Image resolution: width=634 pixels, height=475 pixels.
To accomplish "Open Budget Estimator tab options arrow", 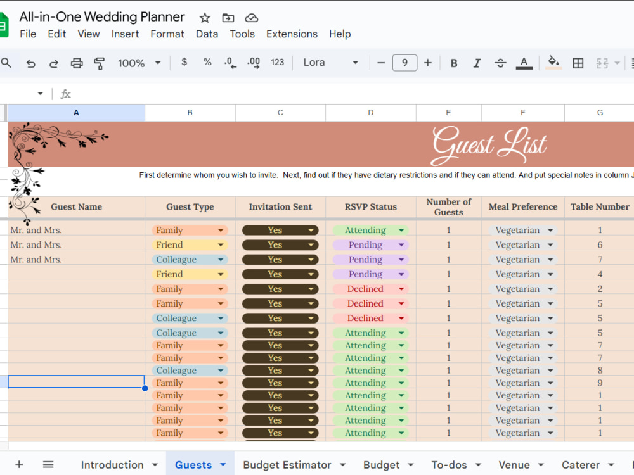I will point(342,464).
